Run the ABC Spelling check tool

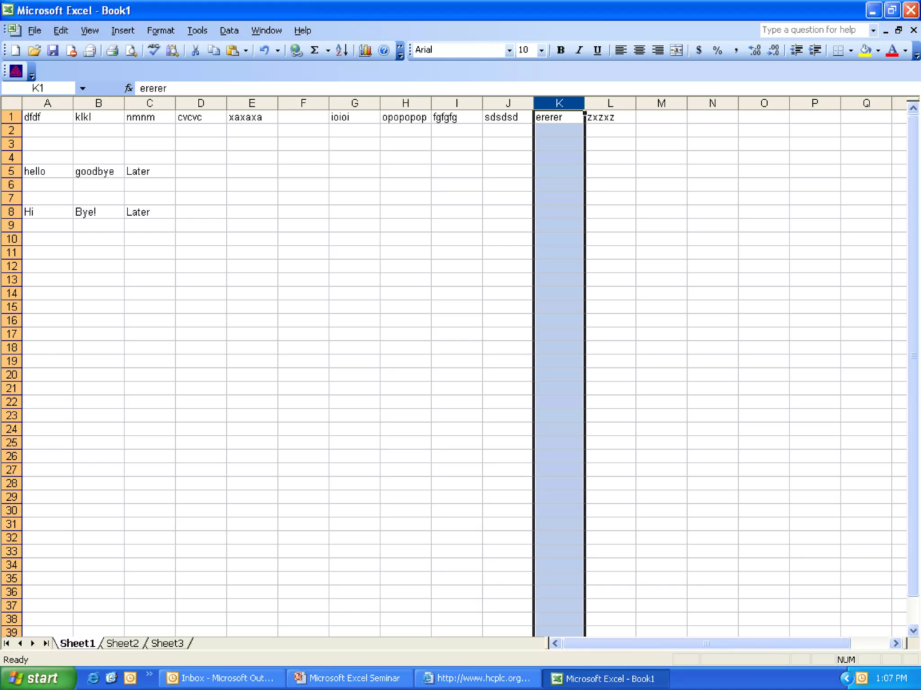click(154, 50)
